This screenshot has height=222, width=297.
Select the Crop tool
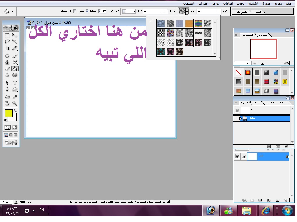pos(7,48)
